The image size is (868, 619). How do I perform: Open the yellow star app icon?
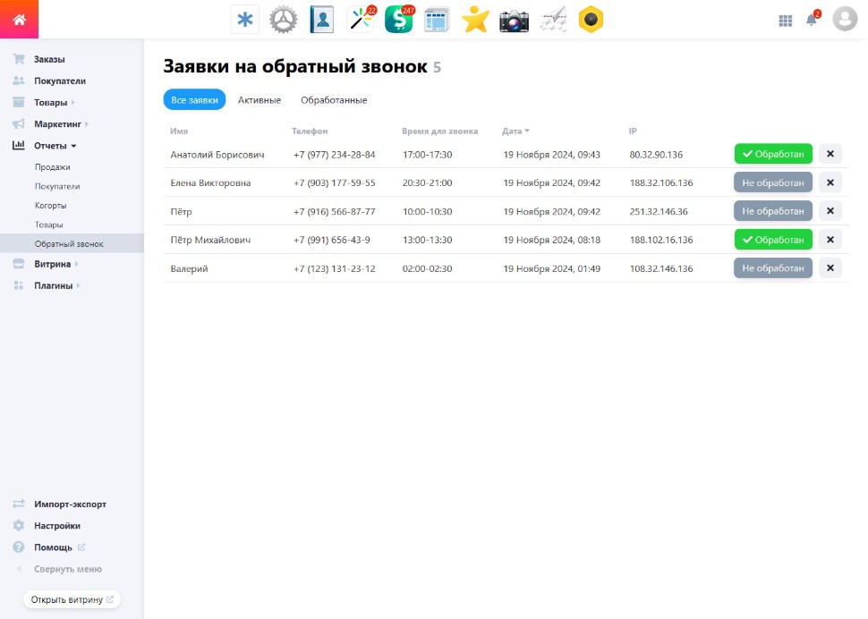coord(475,20)
